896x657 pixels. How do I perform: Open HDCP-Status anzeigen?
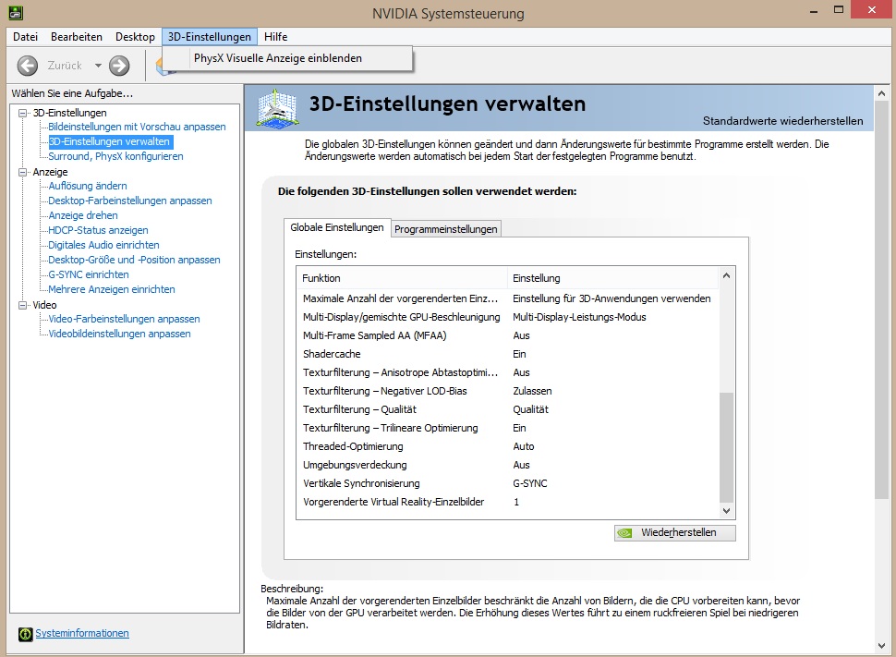(98, 230)
